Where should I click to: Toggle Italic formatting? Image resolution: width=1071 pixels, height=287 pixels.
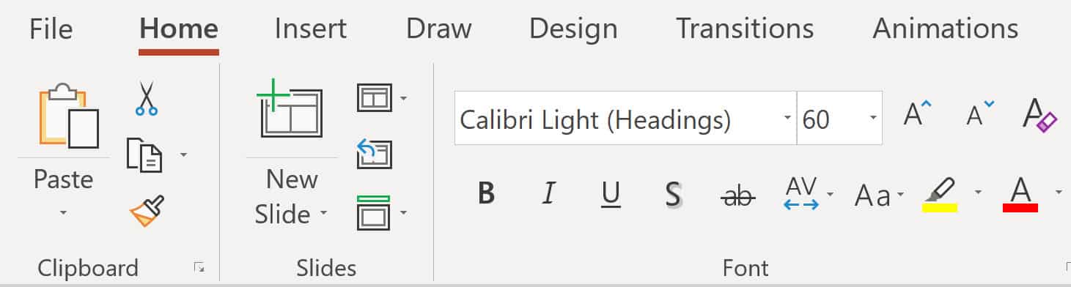(548, 194)
